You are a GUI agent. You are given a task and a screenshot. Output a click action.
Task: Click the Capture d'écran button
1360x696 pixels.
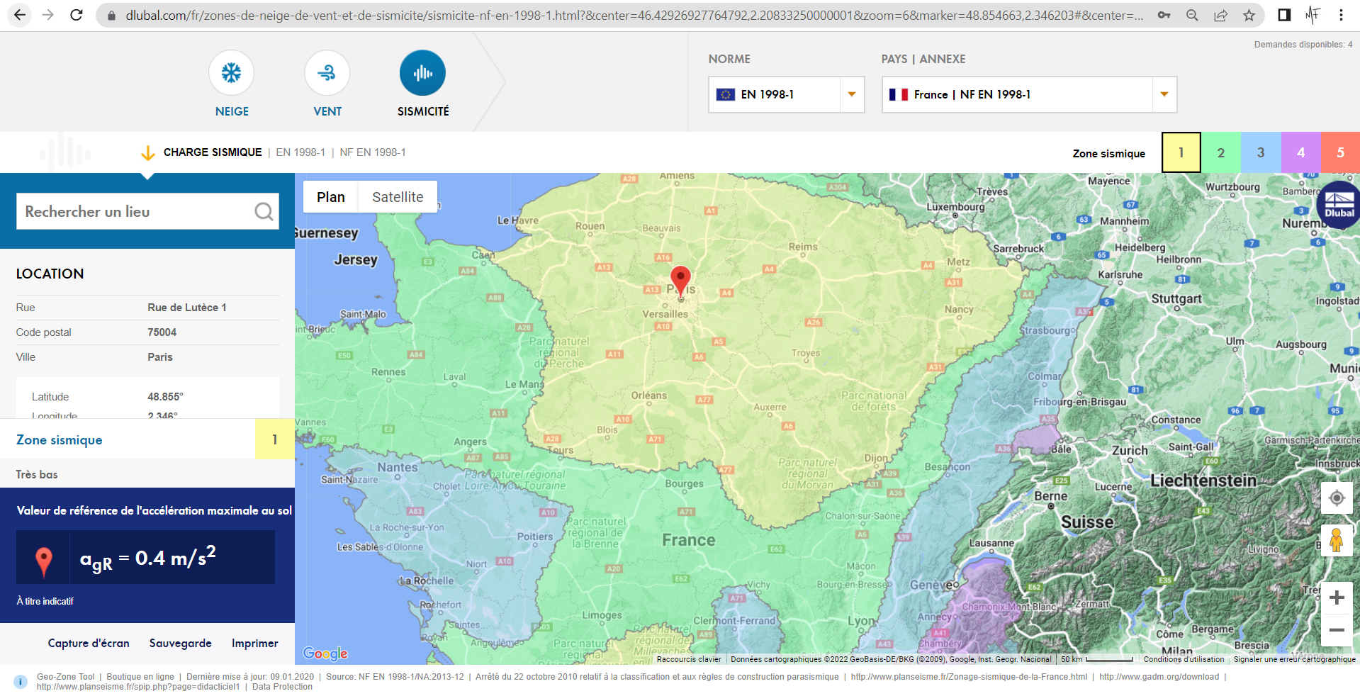(88, 643)
